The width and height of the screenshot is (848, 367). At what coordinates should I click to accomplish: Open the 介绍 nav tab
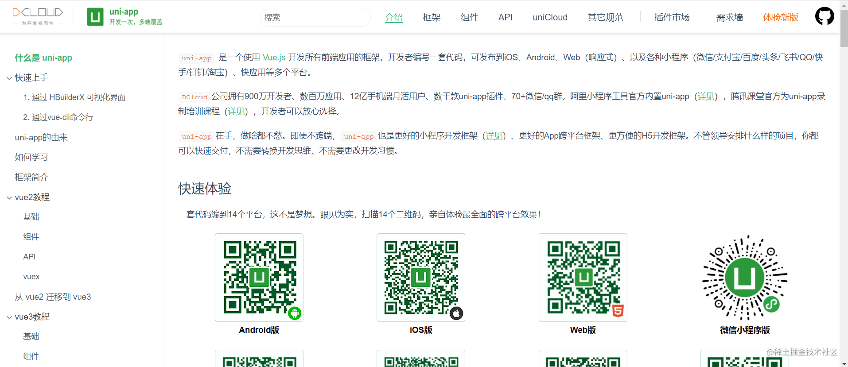[394, 17]
